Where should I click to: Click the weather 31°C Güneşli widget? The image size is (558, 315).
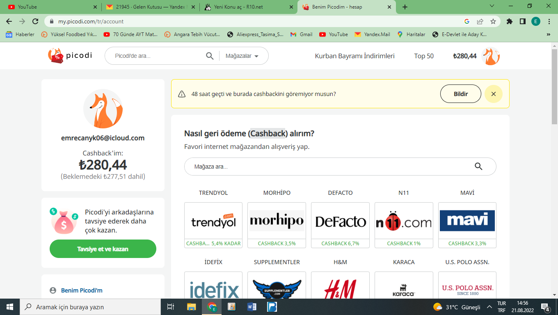pos(456,307)
